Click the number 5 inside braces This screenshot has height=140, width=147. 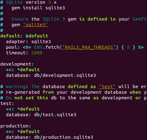[x=128, y=47]
